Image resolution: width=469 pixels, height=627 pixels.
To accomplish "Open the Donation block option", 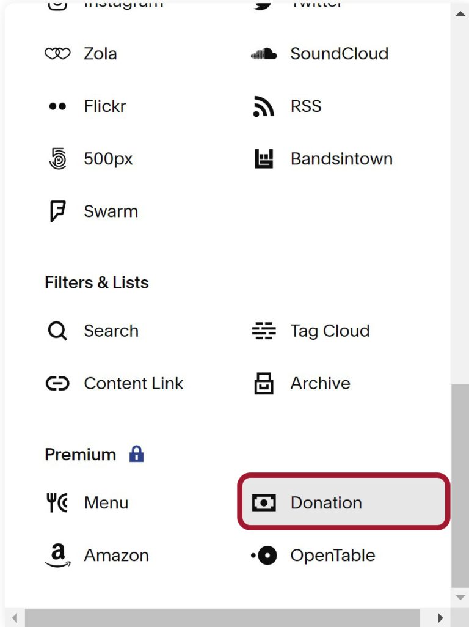I will pos(325,502).
